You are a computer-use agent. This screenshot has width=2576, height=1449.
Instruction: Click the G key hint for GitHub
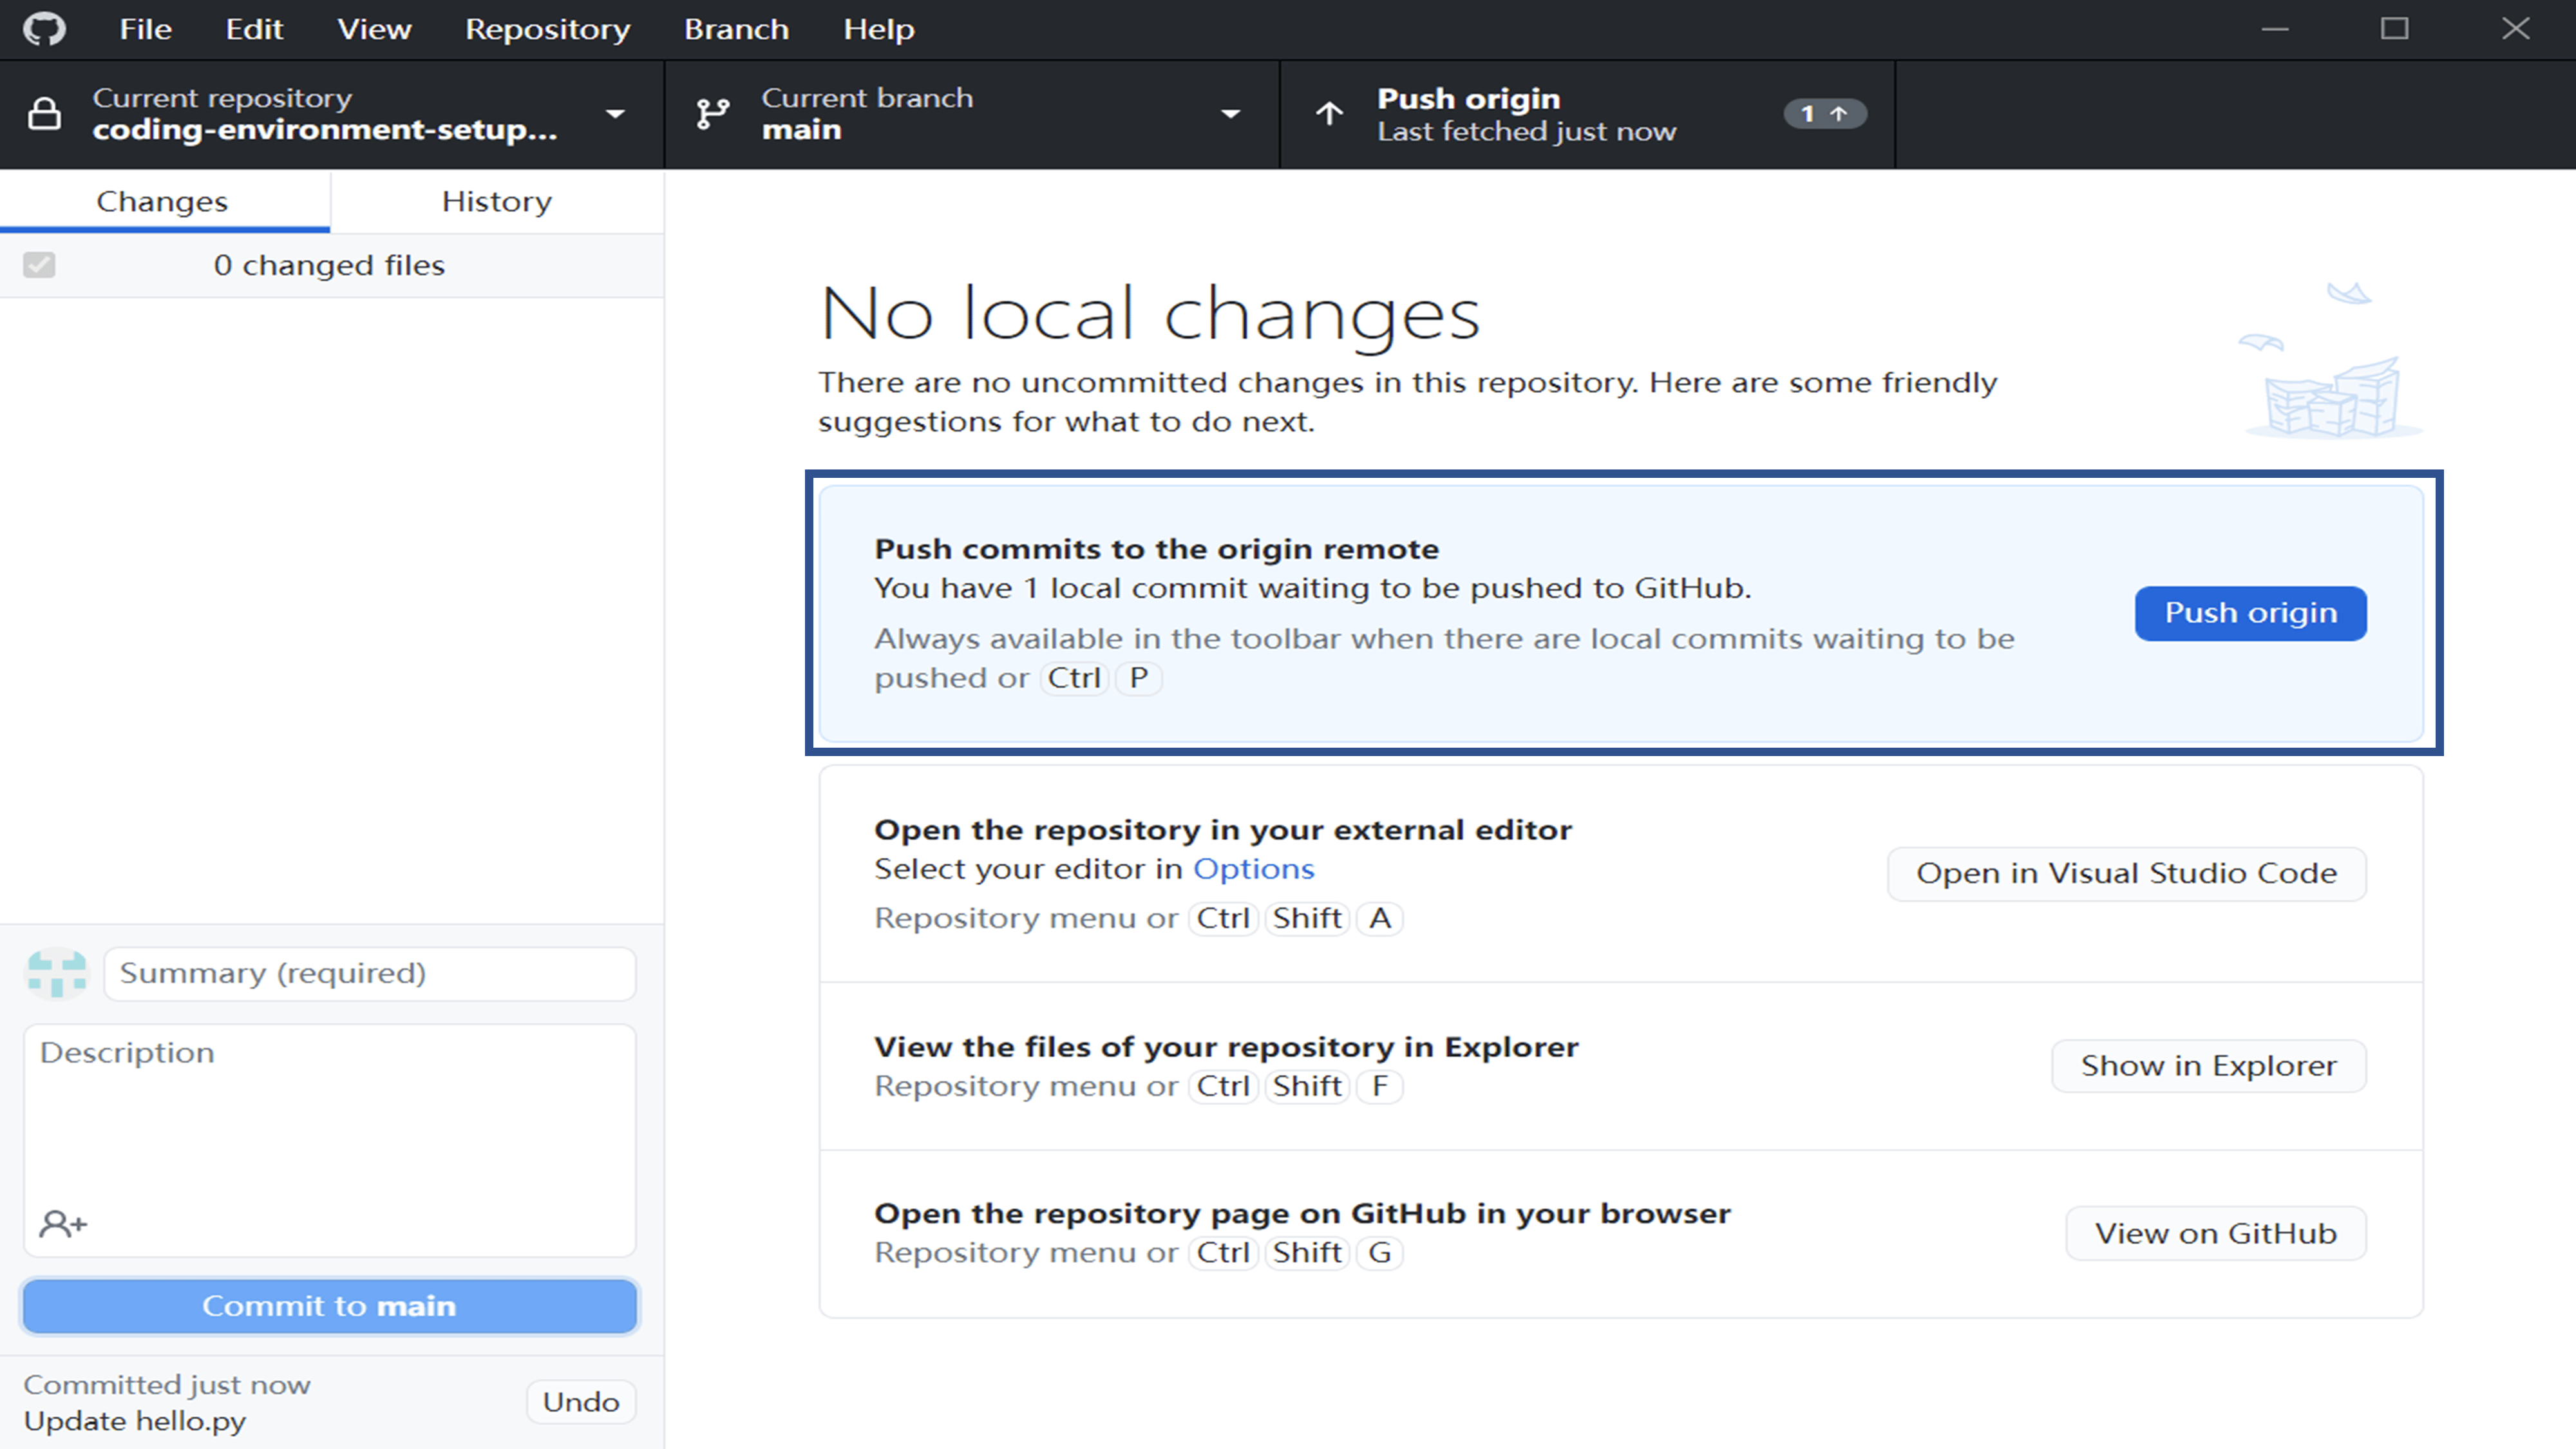point(1379,1253)
